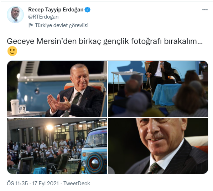The height and width of the screenshot is (191, 213).
Task: Open the top-right photo of seated audience
Action: point(158,89)
